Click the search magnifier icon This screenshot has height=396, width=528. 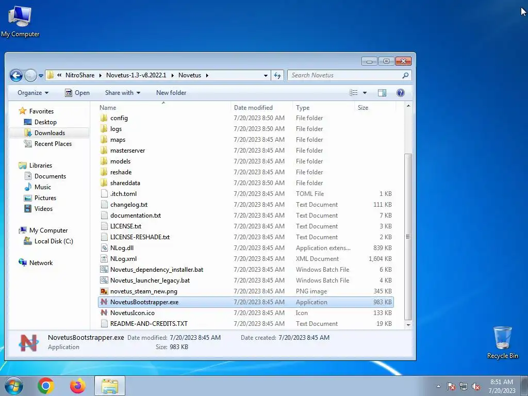405,75
